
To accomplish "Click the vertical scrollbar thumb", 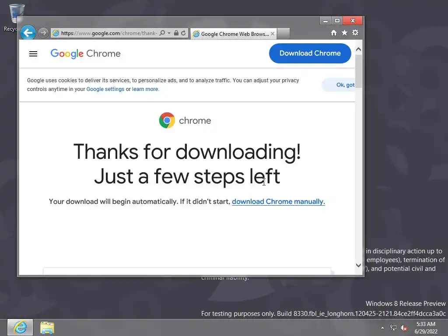I will coord(359,71).
